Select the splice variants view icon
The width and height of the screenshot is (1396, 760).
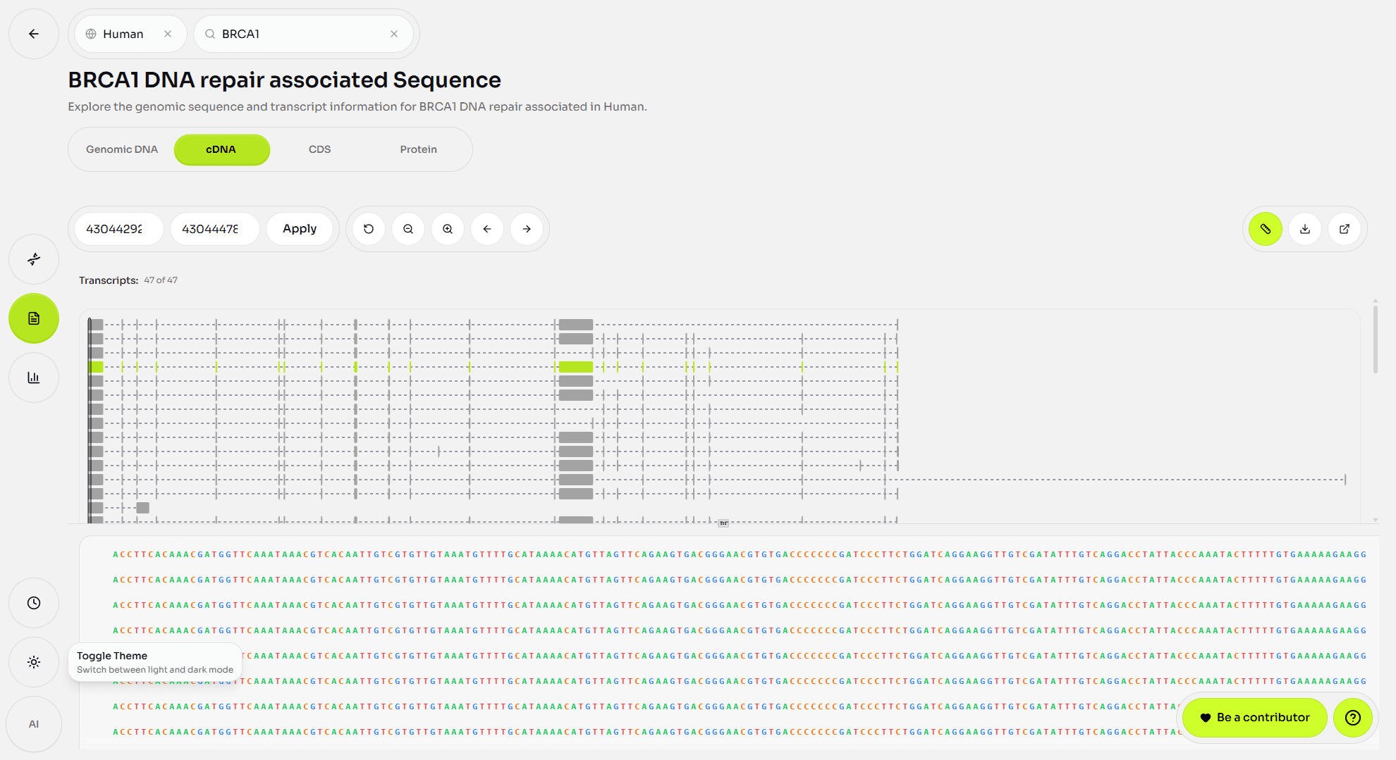point(33,259)
